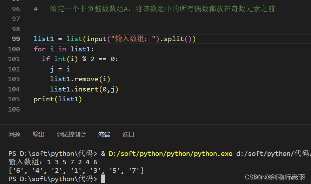Open the 输出 panel tab
The image size is (311, 184).
(39, 134)
